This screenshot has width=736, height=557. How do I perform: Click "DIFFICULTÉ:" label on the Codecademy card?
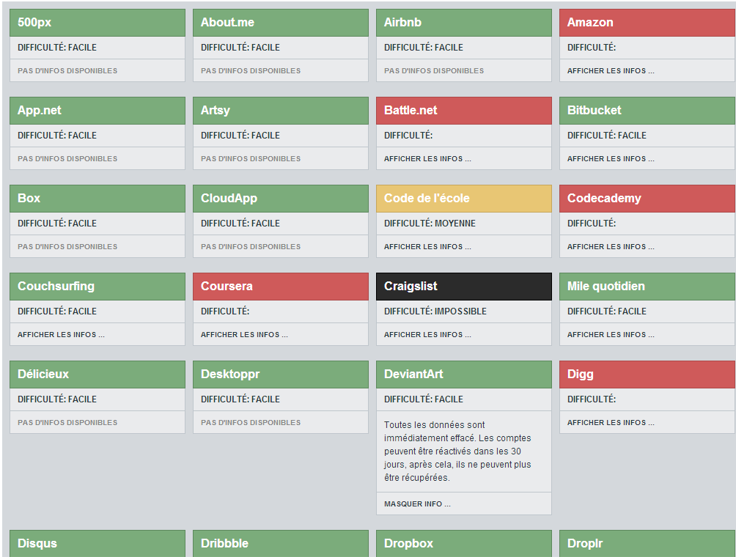592,224
